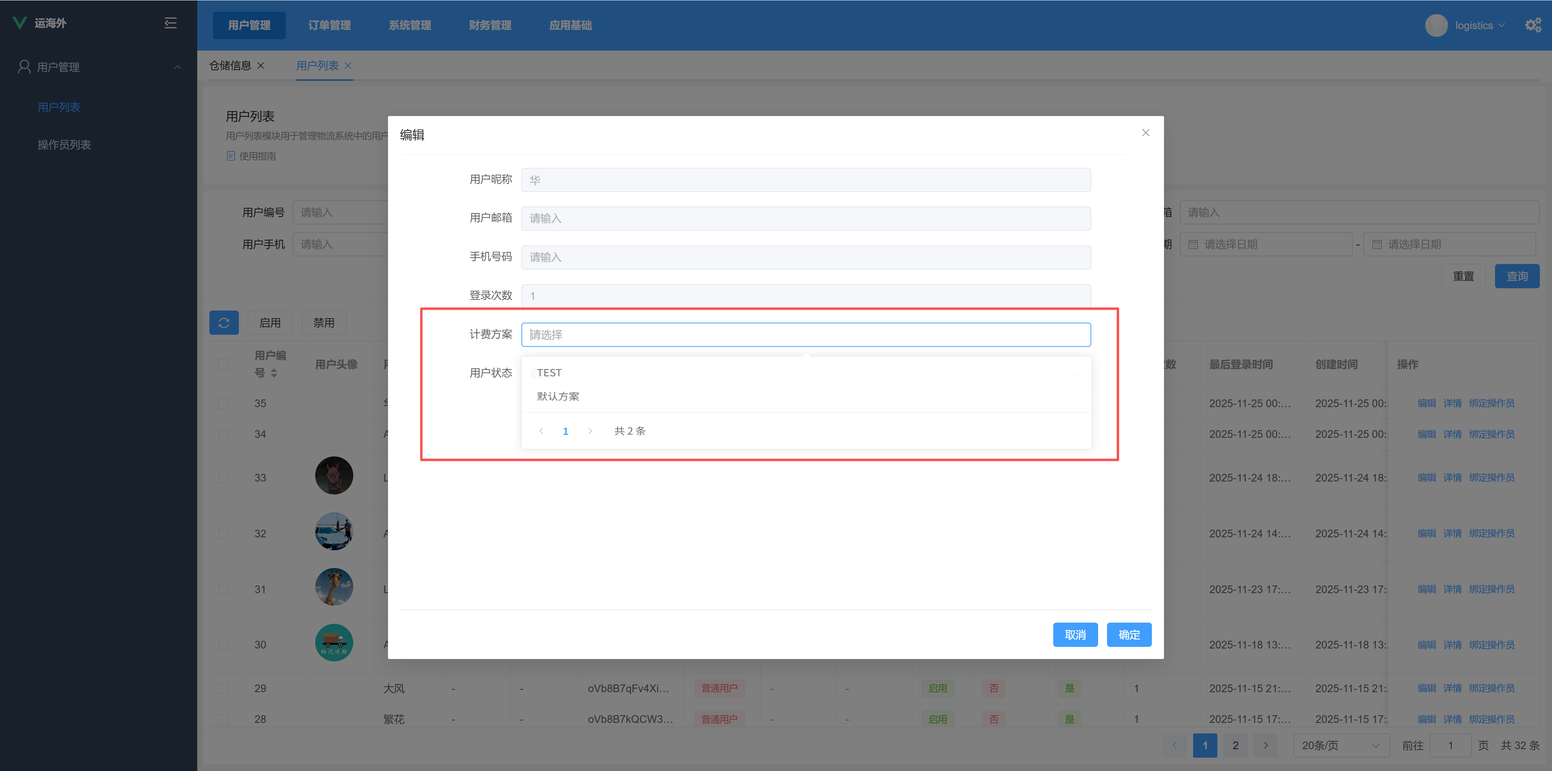Image resolution: width=1552 pixels, height=771 pixels.
Task: Click the blue refresh icon button
Action: 224,323
